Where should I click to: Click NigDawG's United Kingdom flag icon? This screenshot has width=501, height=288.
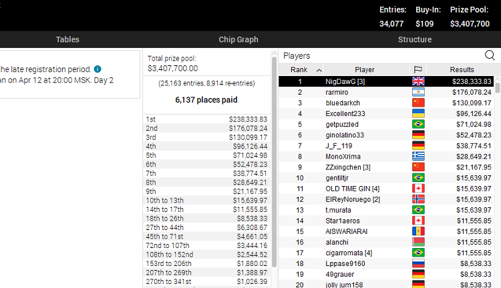tap(418, 81)
